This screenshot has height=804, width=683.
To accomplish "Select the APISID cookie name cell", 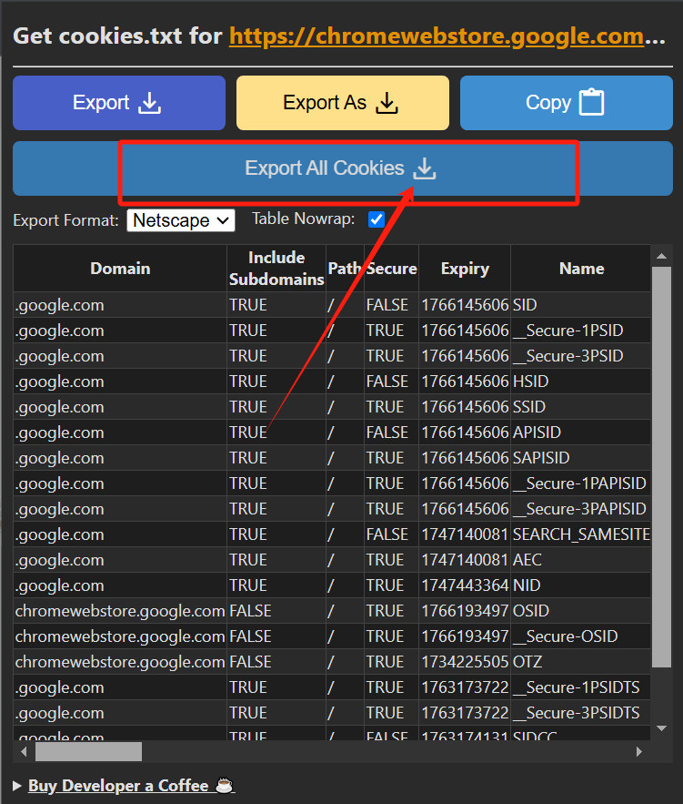I will pyautogui.click(x=581, y=433).
